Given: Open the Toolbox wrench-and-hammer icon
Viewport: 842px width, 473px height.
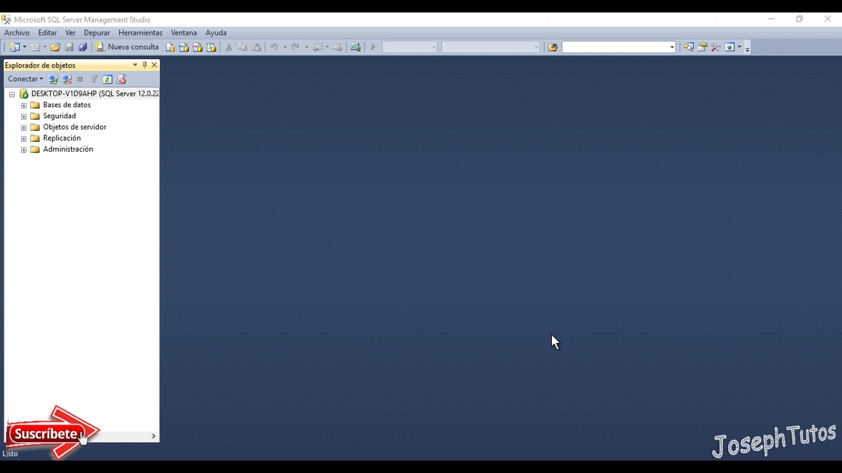Looking at the screenshot, I should click(716, 47).
